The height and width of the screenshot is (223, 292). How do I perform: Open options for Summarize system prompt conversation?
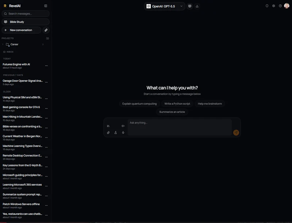pyautogui.click(x=46, y=196)
